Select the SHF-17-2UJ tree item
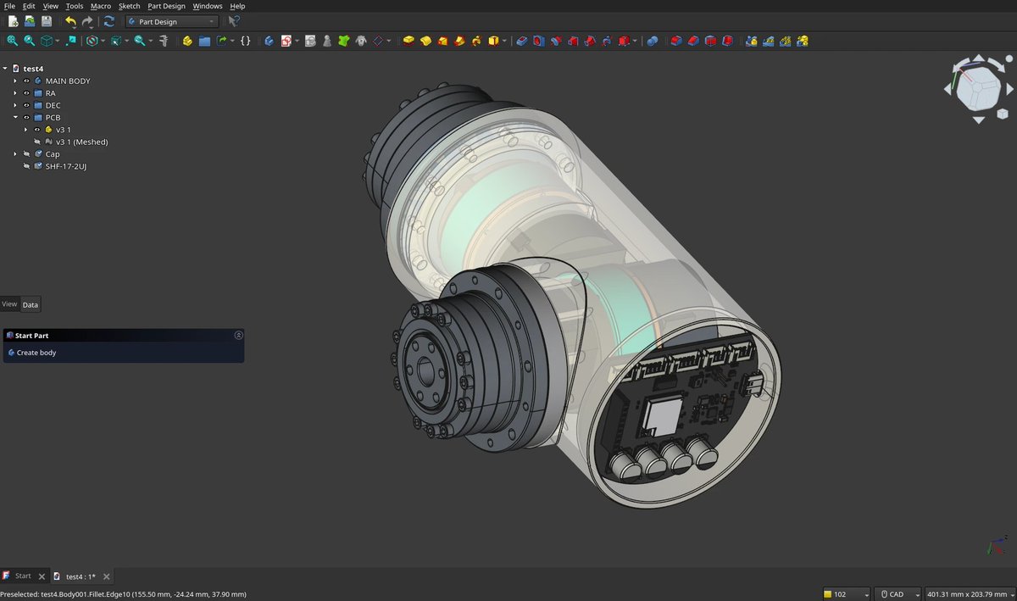The height and width of the screenshot is (601, 1017). pyautogui.click(x=66, y=166)
